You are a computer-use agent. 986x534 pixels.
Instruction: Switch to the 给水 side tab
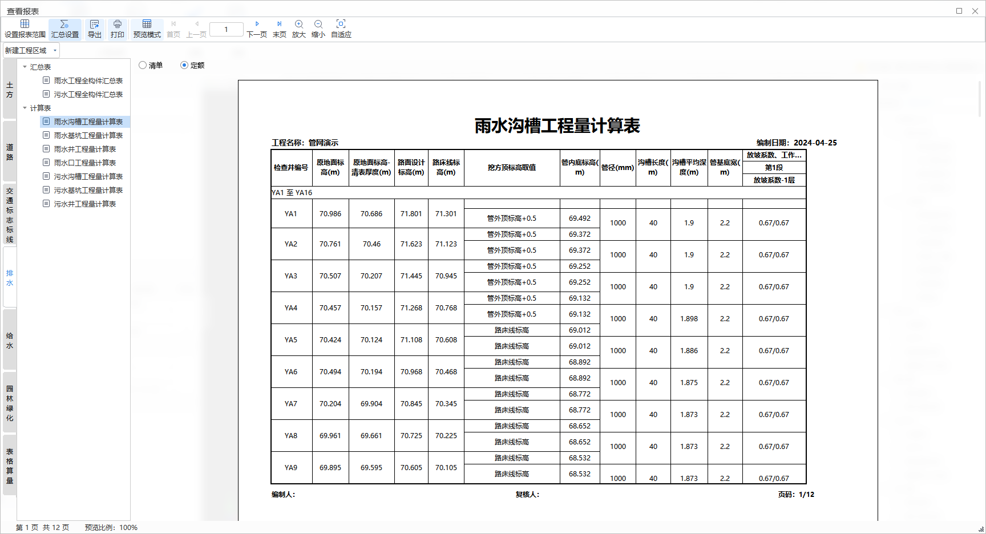[10, 341]
